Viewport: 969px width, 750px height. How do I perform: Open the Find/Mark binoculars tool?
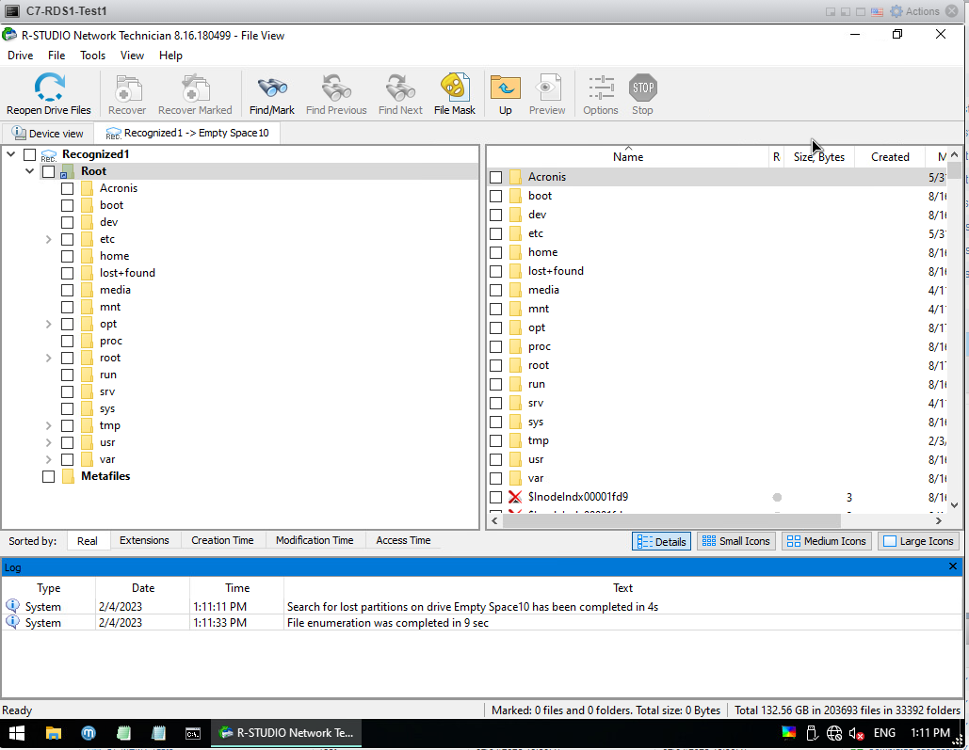(x=272, y=89)
